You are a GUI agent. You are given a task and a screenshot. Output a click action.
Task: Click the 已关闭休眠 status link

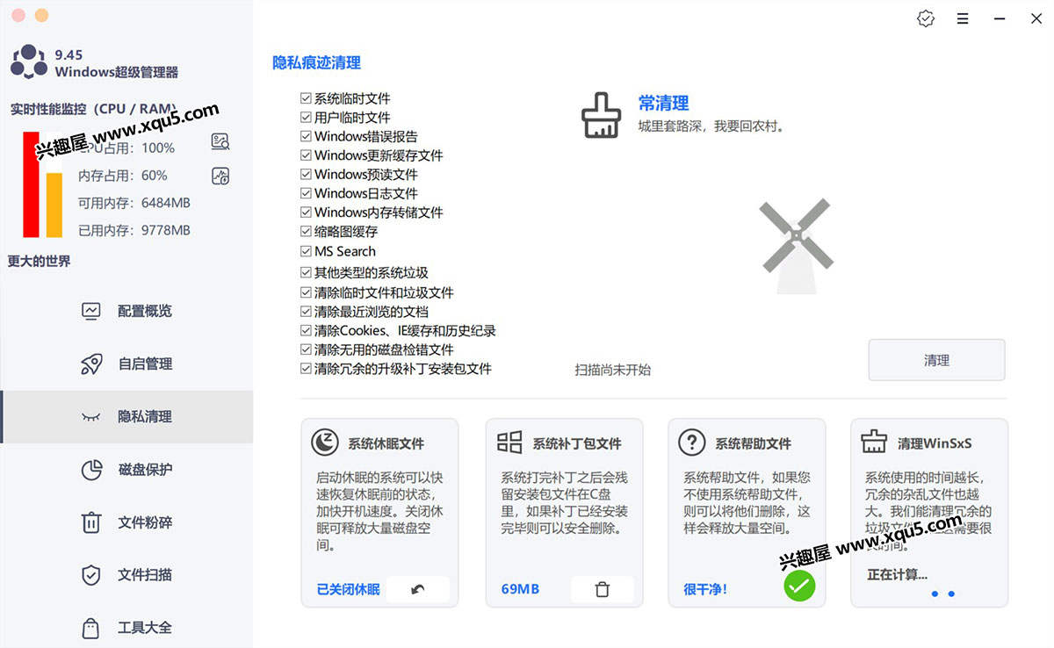(x=348, y=589)
